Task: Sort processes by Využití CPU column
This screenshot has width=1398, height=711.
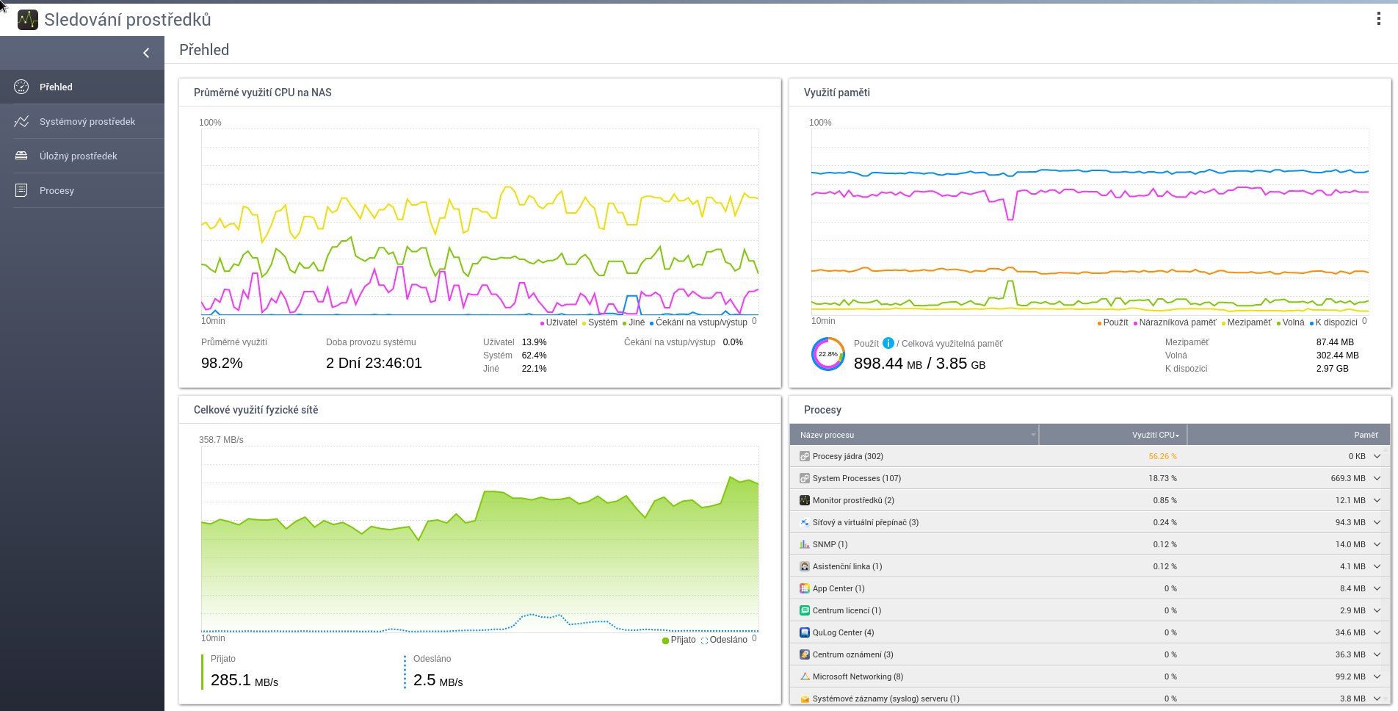Action: coord(1153,435)
